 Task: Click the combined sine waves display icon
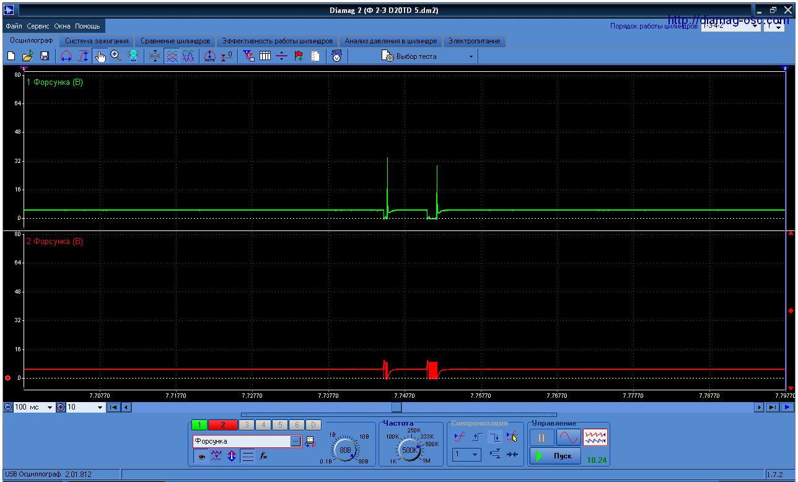[x=189, y=56]
